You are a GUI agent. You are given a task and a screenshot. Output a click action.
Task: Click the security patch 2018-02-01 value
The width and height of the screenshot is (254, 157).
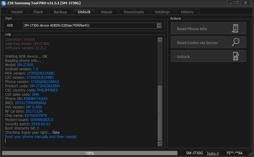(x=41, y=124)
